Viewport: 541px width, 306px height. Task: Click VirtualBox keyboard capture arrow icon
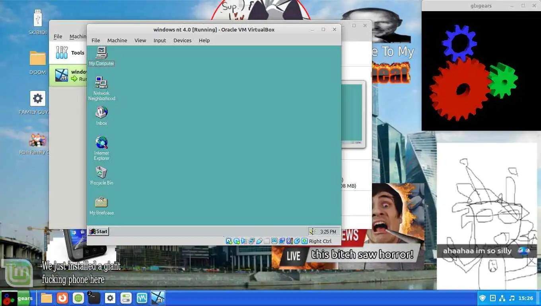[305, 241]
